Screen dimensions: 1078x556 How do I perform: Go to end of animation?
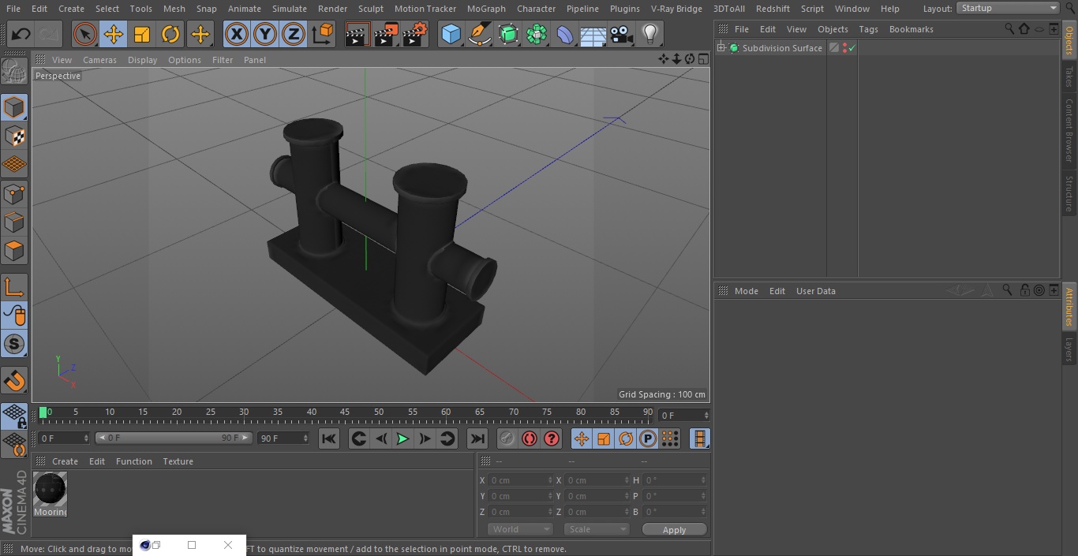477,438
